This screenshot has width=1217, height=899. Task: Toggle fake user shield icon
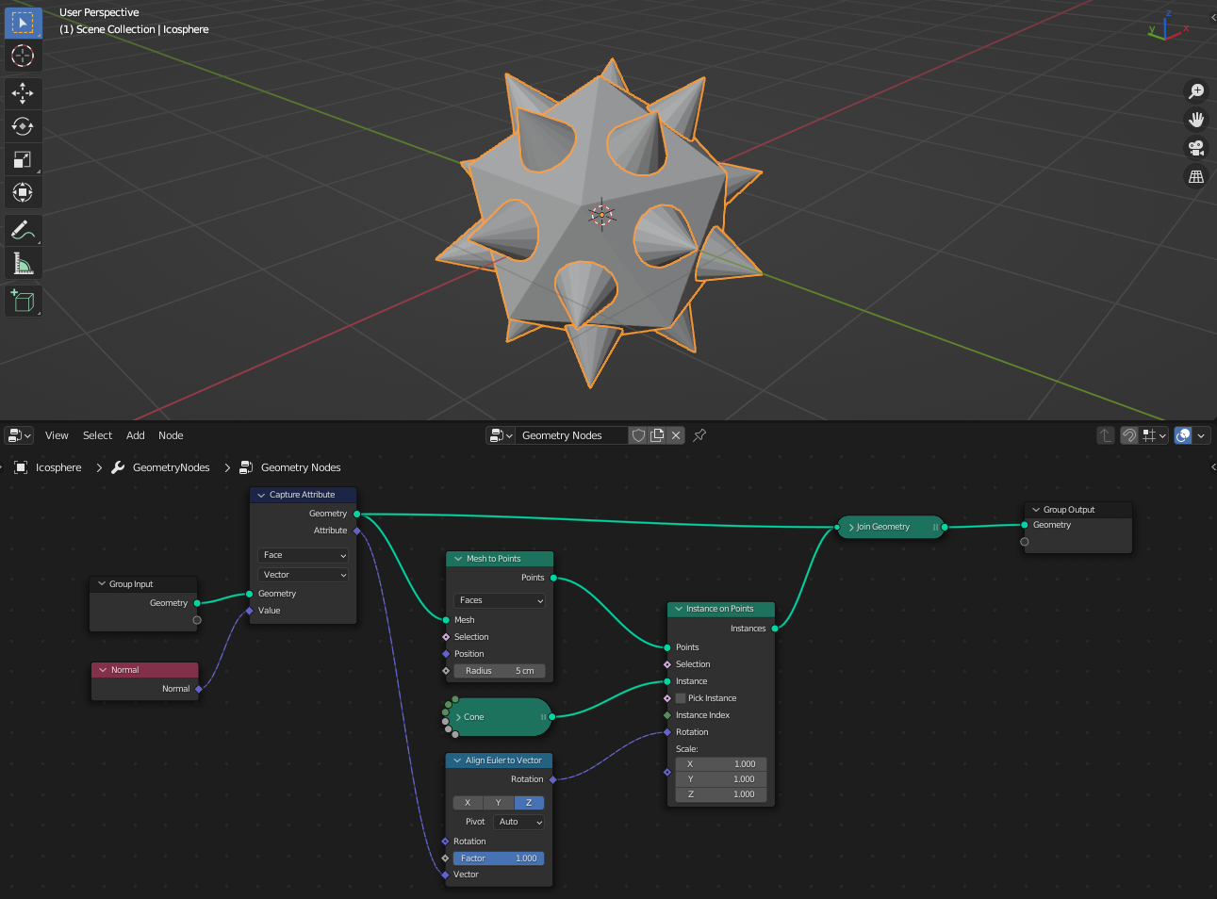point(638,435)
